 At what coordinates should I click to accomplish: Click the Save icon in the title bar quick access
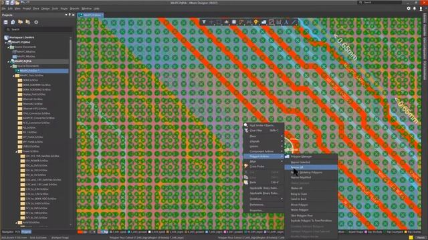7,3
